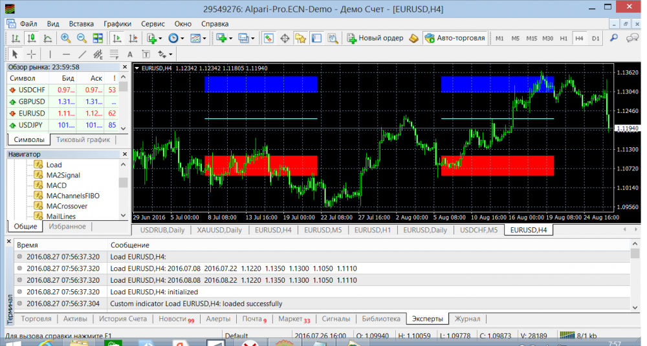This screenshot has height=346, width=647.
Task: Select the GBPUSD row in Market Watch
Action: pyautogui.click(x=63, y=101)
